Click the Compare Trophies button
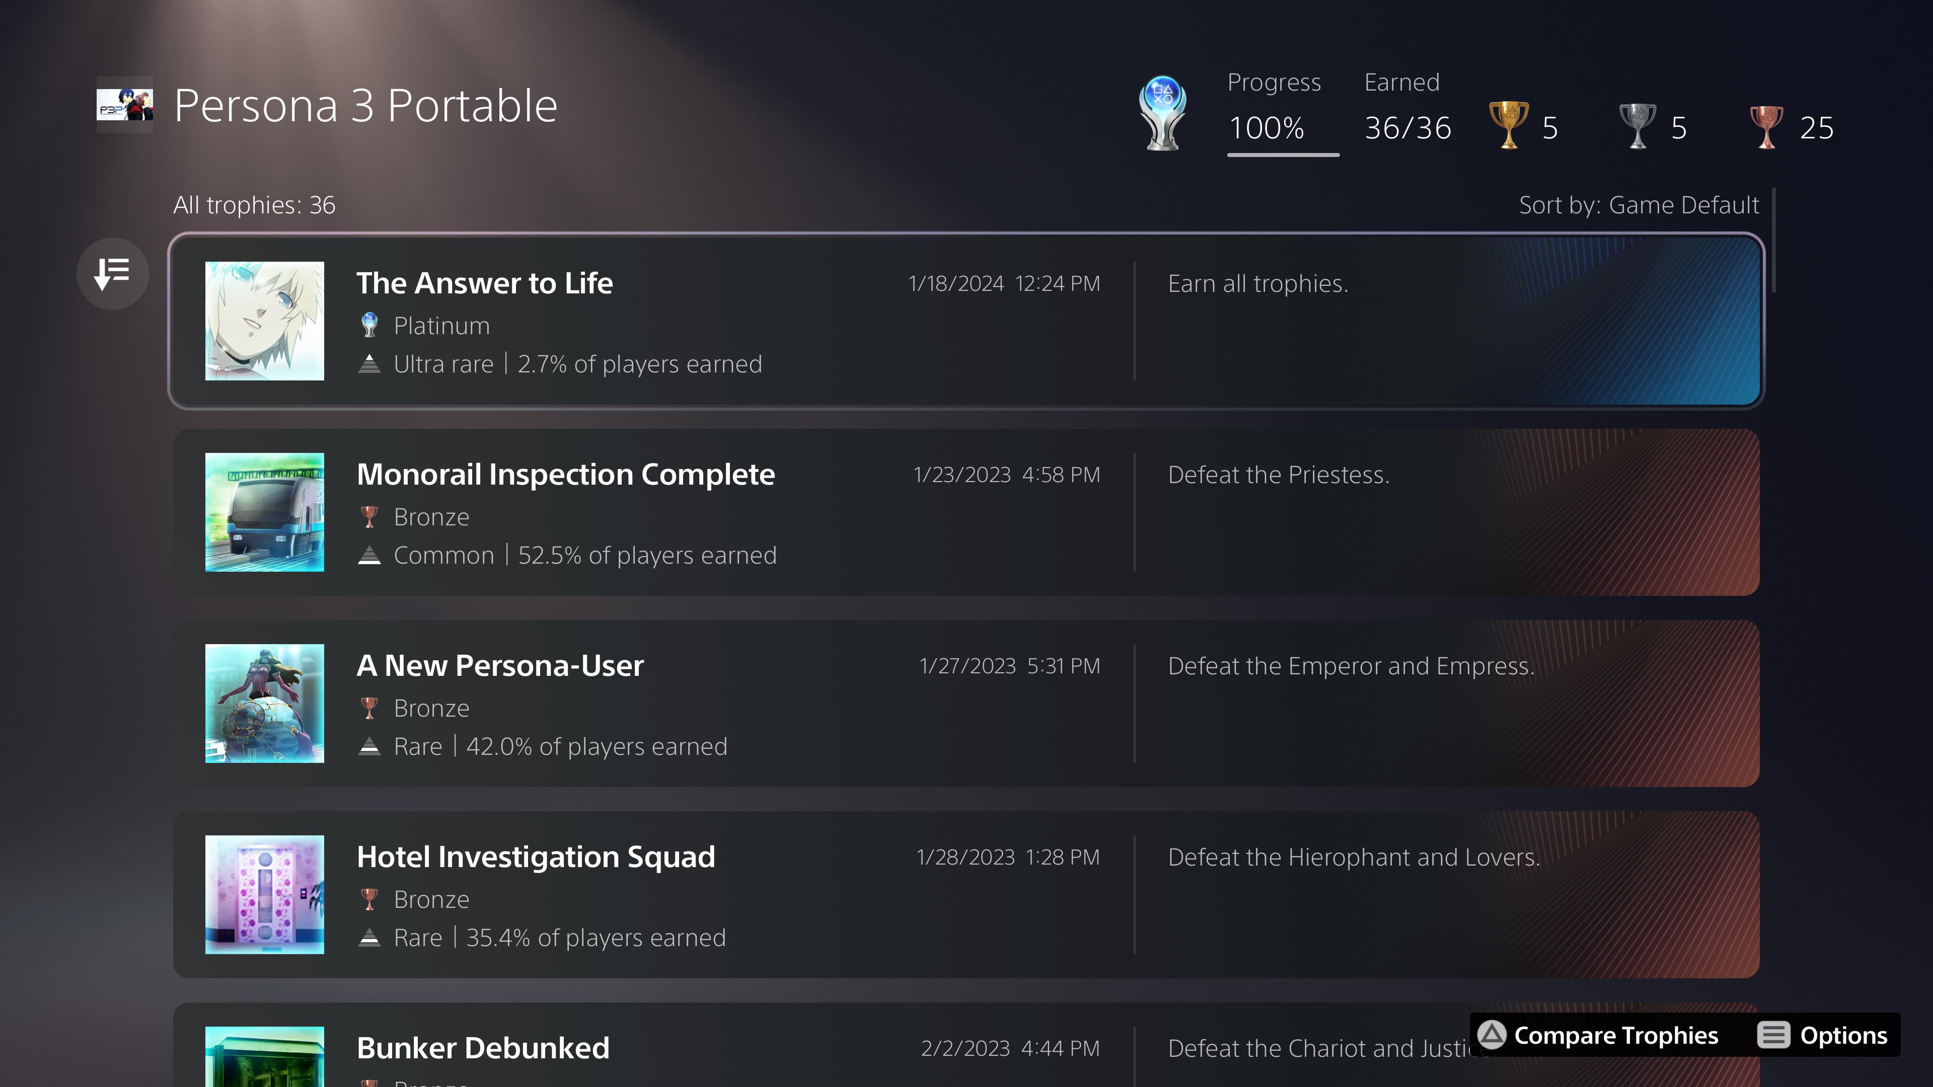Screen dimensions: 1933x1087 [x=1613, y=1035]
